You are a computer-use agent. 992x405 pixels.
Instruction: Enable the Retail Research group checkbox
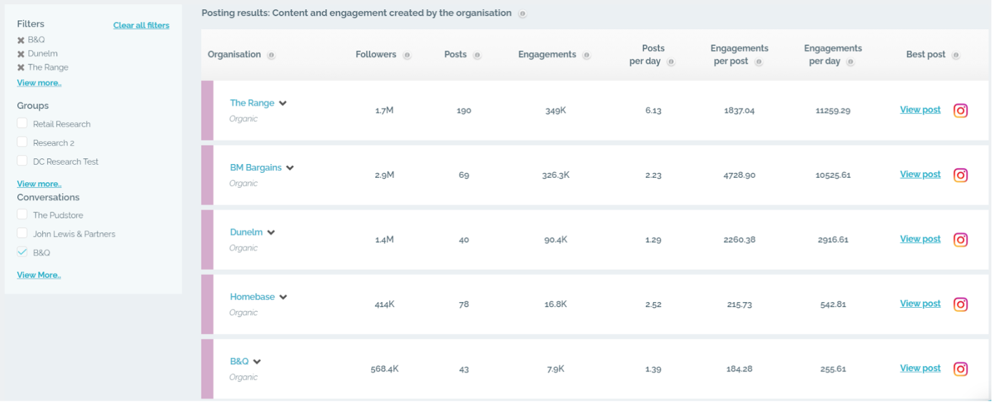(22, 123)
